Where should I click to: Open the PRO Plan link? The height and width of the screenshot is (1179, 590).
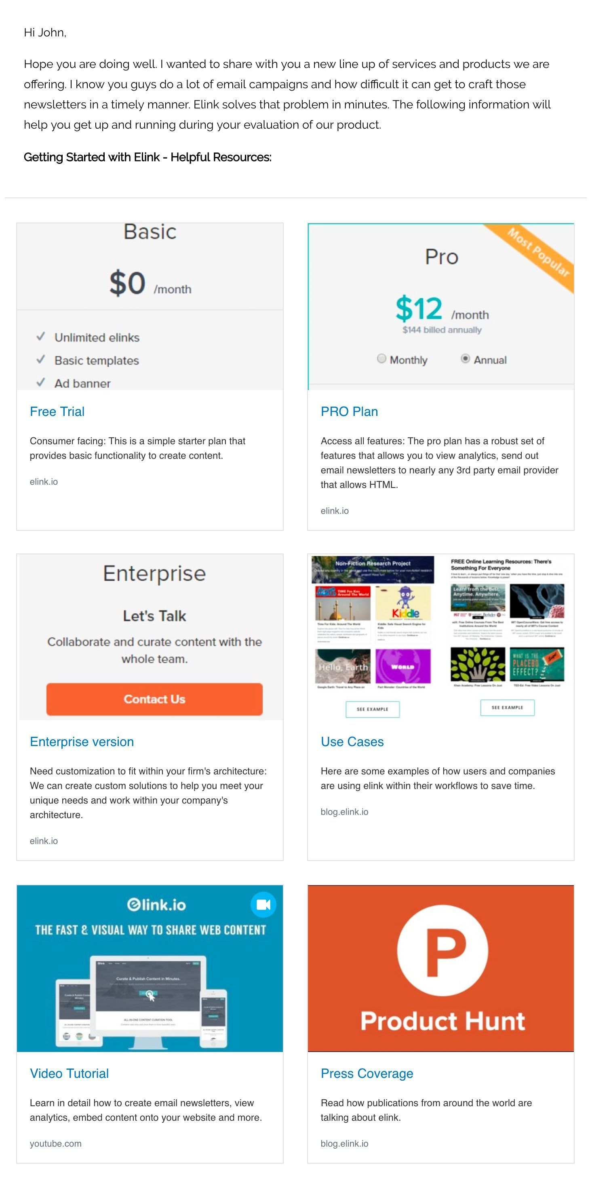coord(349,411)
